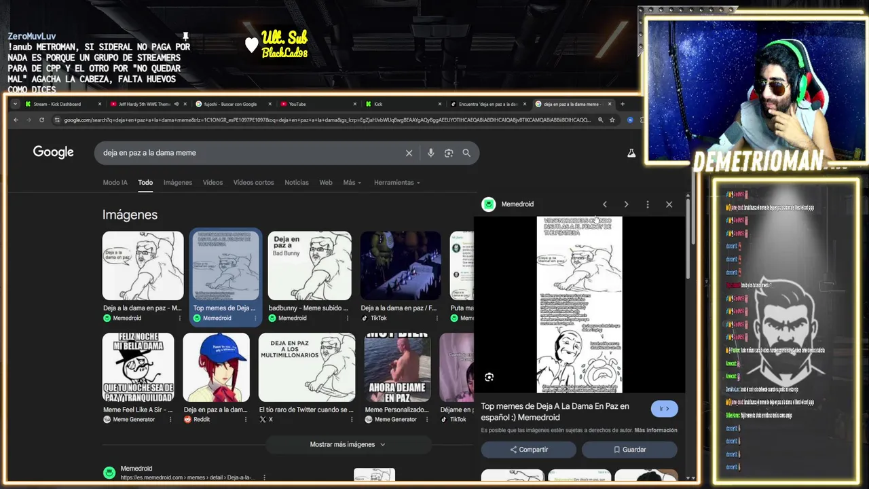Viewport: 869px width, 489px height.
Task: Open Search Labs flask icon
Action: [631, 153]
